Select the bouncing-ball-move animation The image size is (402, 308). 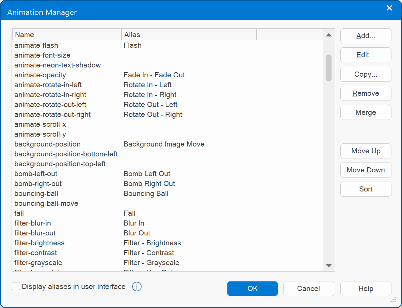(x=46, y=203)
